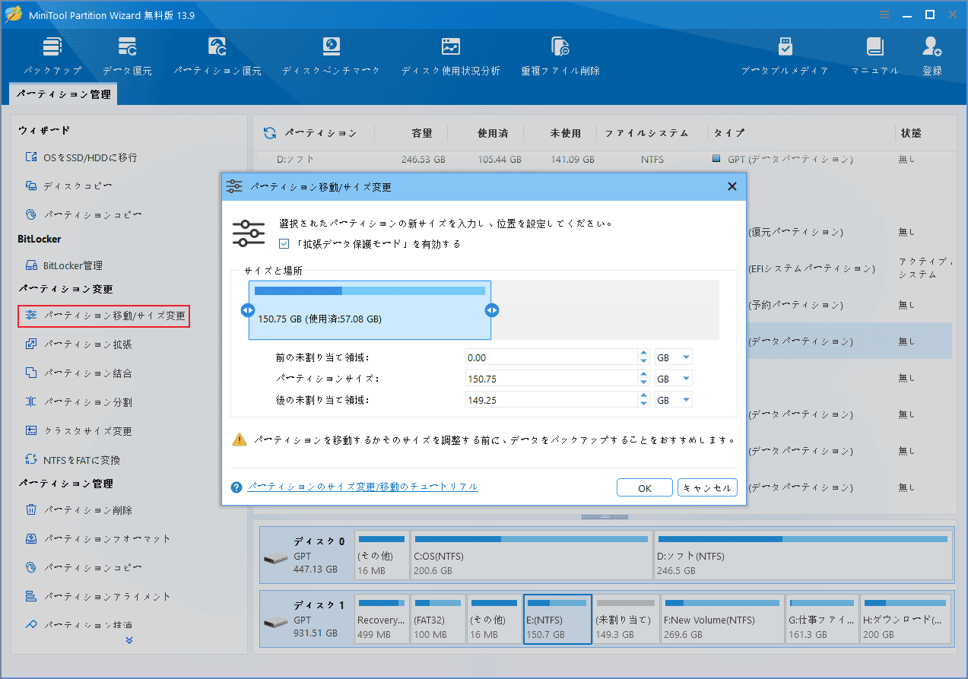Click the left resize handle of the partition bar

[247, 310]
